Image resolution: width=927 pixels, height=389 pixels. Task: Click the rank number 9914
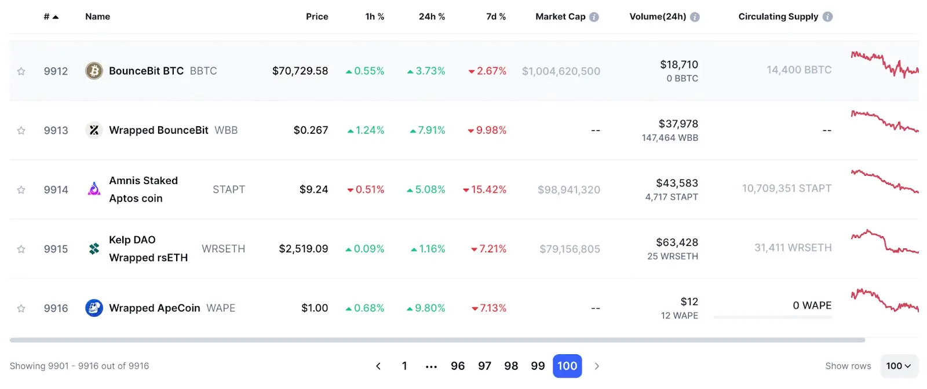pyautogui.click(x=56, y=190)
